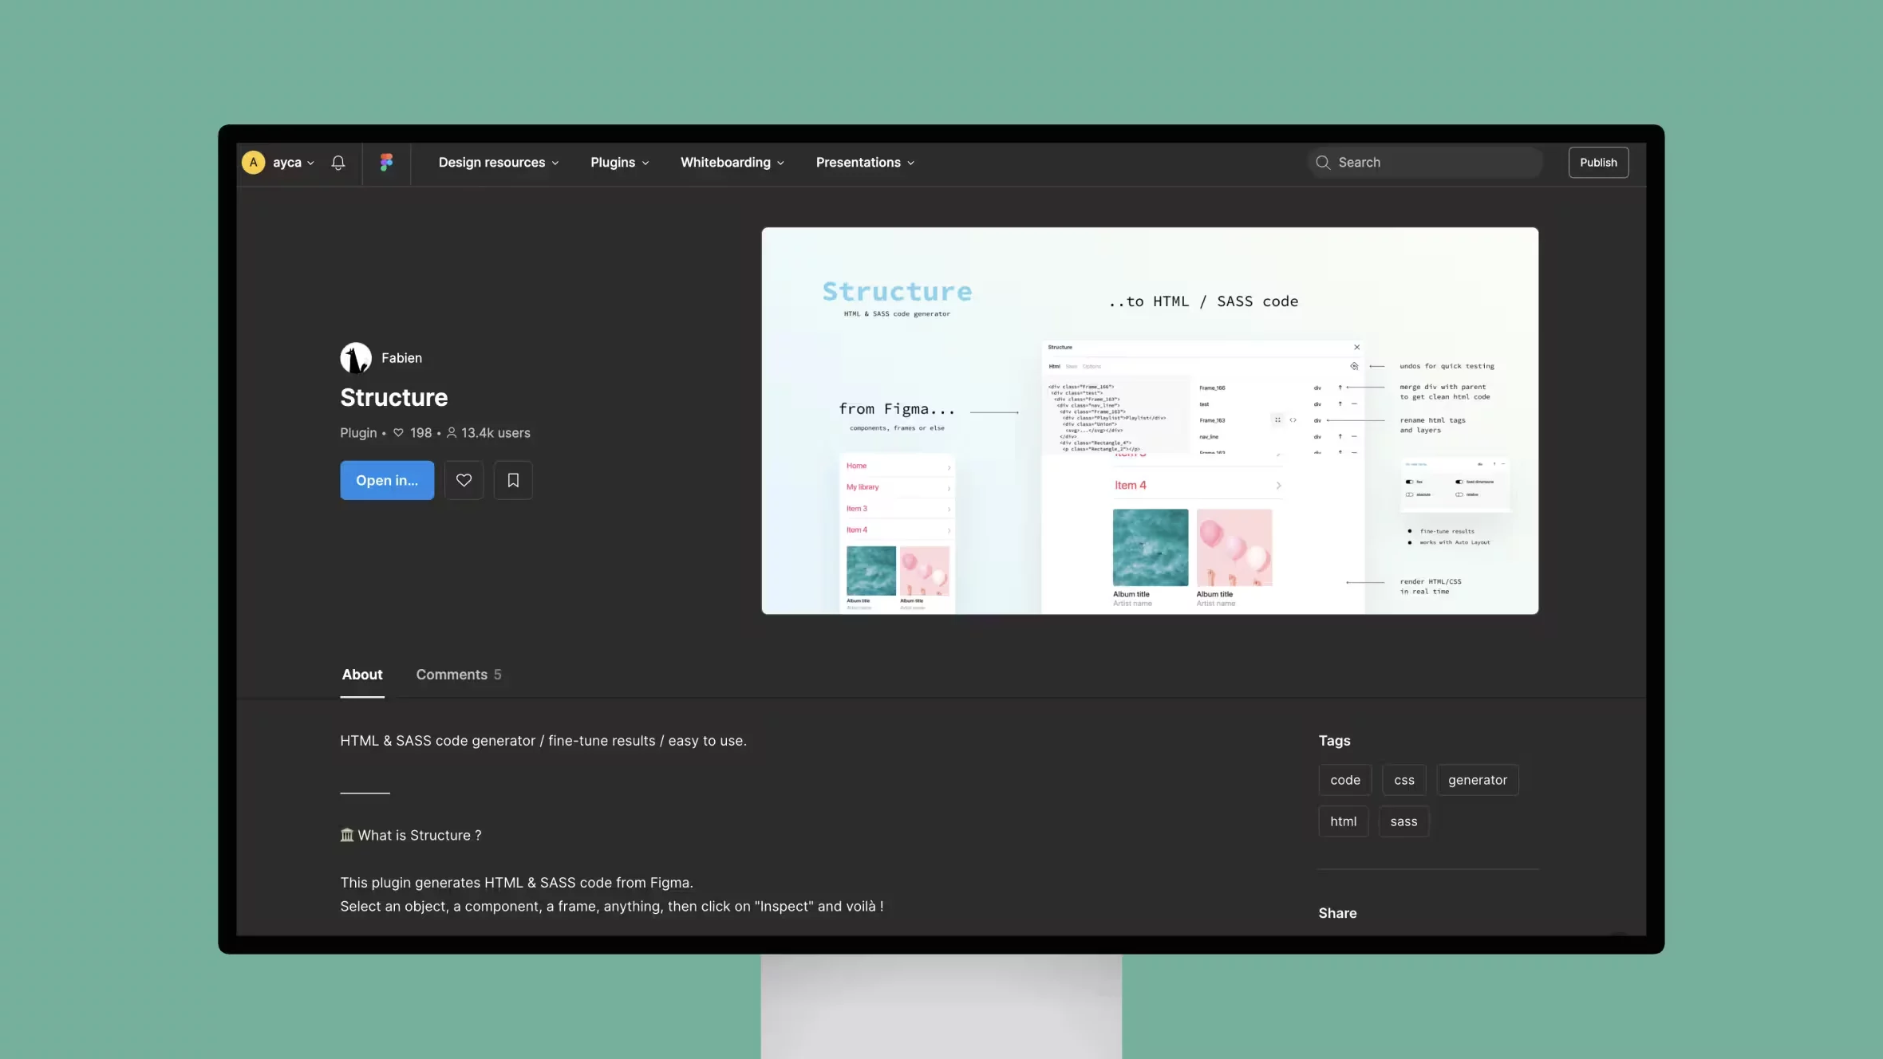Expand the Plugins dropdown menu

pyautogui.click(x=618, y=162)
